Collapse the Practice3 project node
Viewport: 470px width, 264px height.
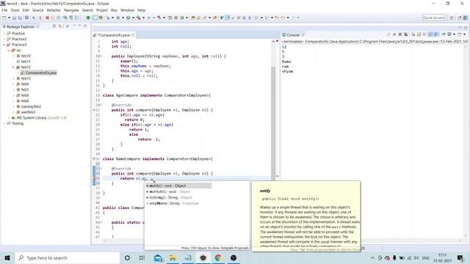point(4,45)
